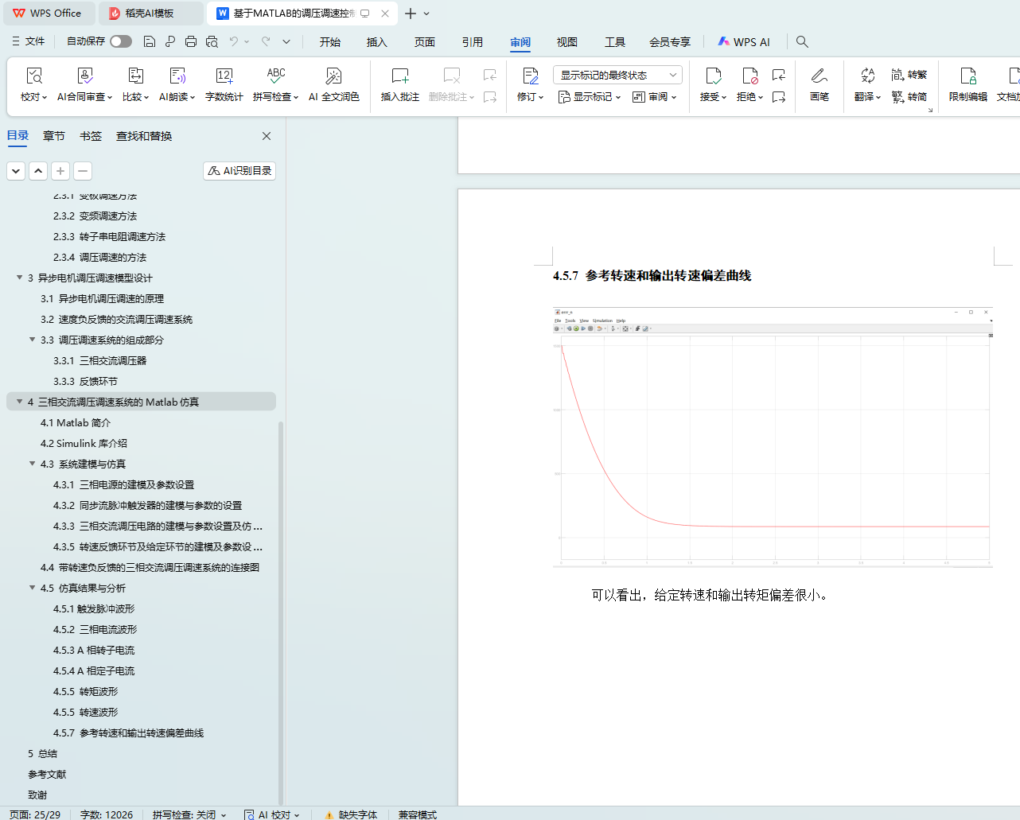Collapse the 3 异步电机调压调速模型设计 outline node

coord(20,278)
